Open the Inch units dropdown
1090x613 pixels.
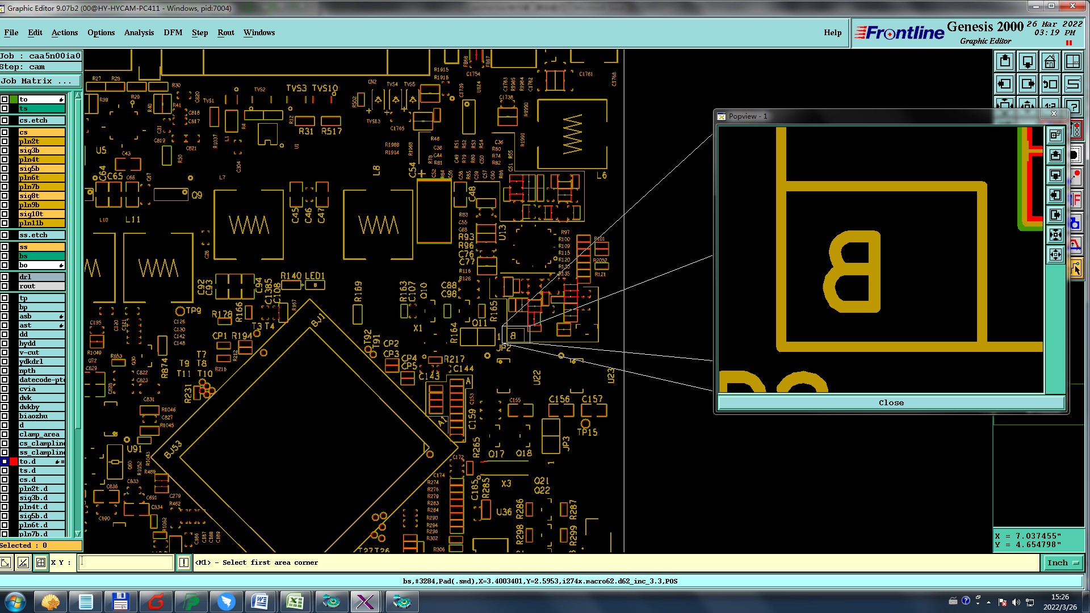1063,562
